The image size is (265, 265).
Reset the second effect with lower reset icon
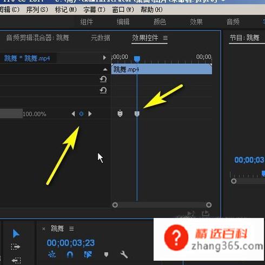coord(103,90)
